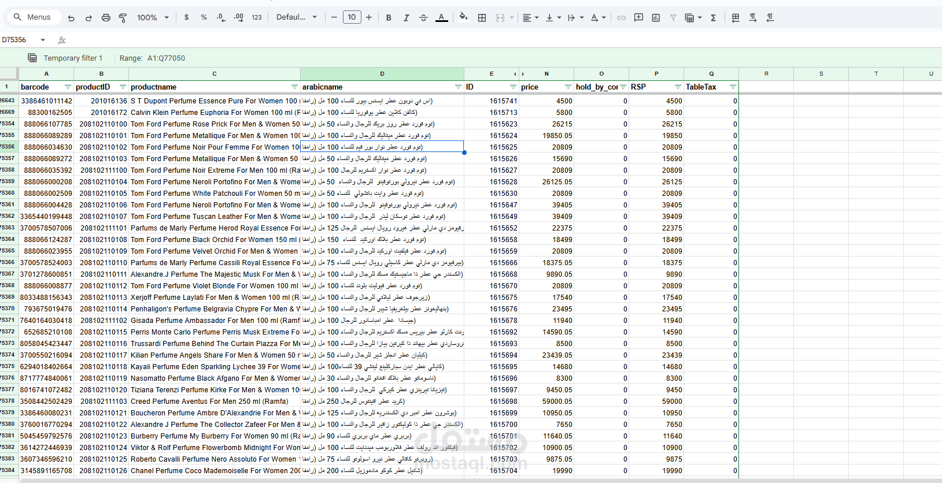The height and width of the screenshot is (483, 942).
Task: Activate the paint format tool
Action: [x=123, y=17]
